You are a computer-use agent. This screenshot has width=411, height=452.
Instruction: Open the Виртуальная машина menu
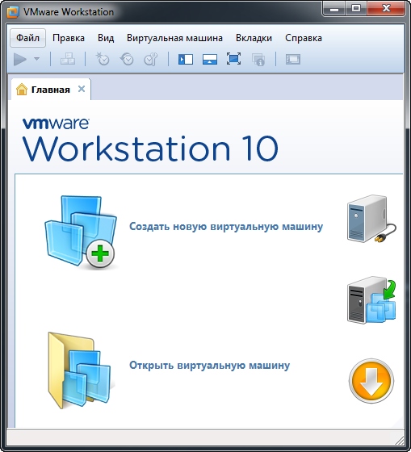click(x=174, y=38)
